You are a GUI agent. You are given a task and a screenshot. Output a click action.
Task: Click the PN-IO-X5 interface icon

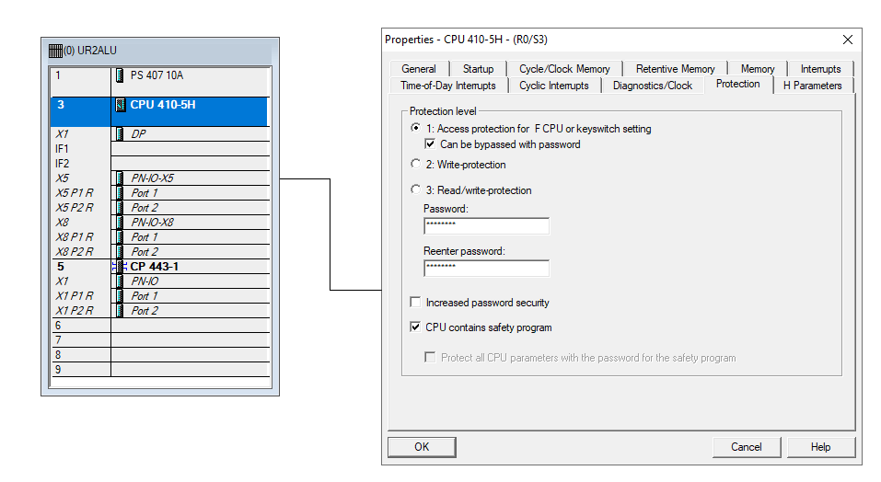click(120, 178)
